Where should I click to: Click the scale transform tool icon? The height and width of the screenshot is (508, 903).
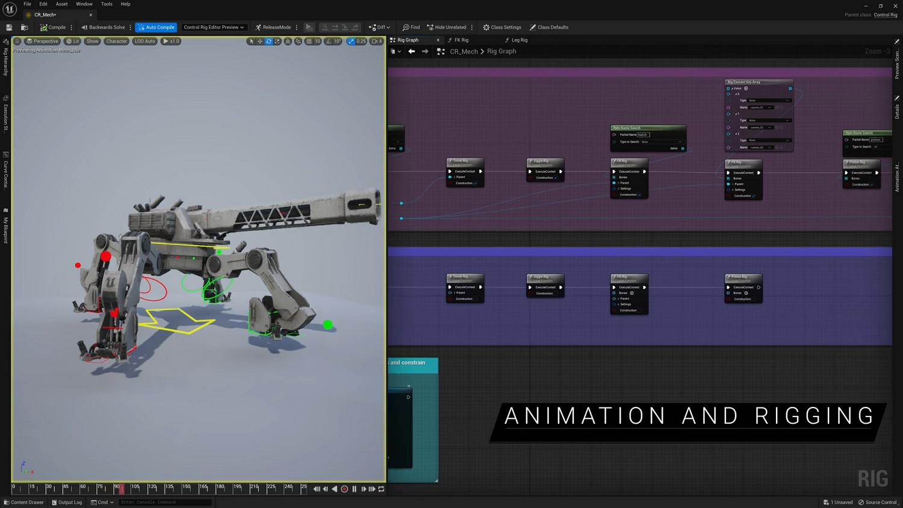[x=277, y=42]
